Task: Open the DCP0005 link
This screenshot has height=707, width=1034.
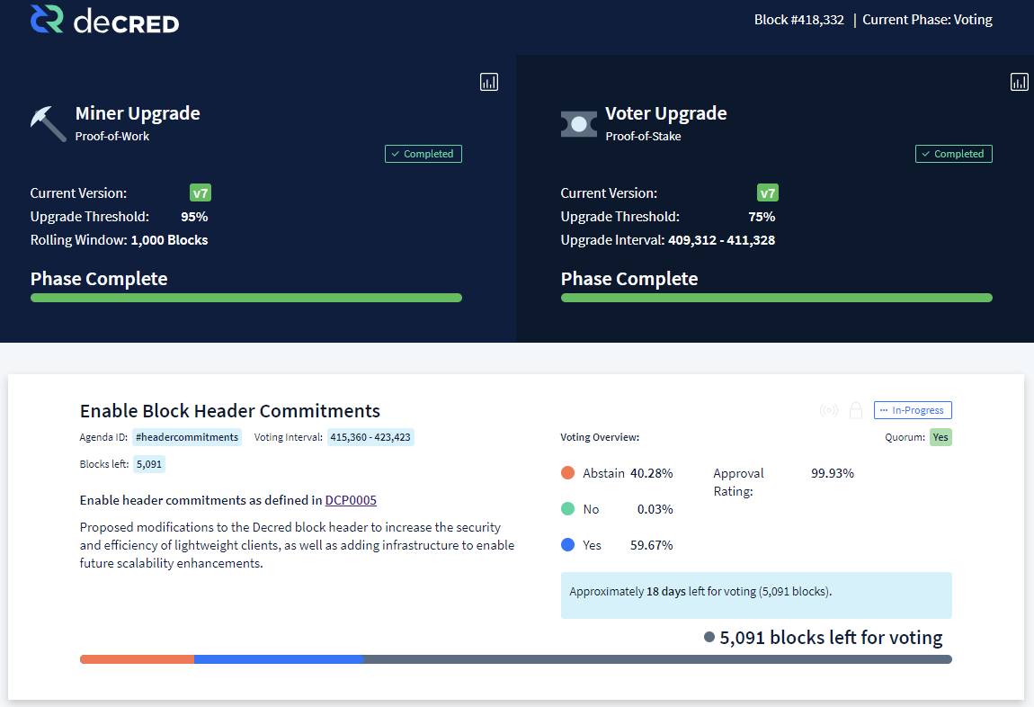Action: tap(351, 500)
